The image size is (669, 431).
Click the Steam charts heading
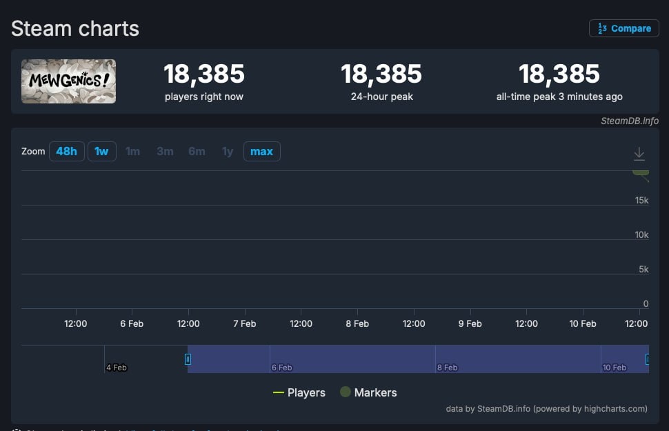tap(75, 29)
